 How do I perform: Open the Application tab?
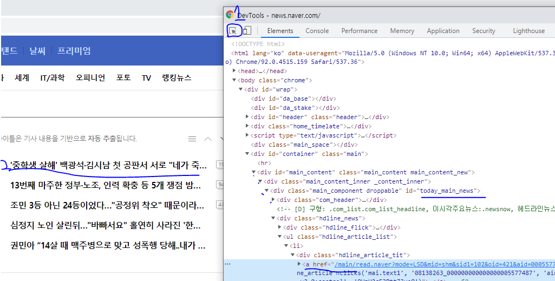click(443, 31)
